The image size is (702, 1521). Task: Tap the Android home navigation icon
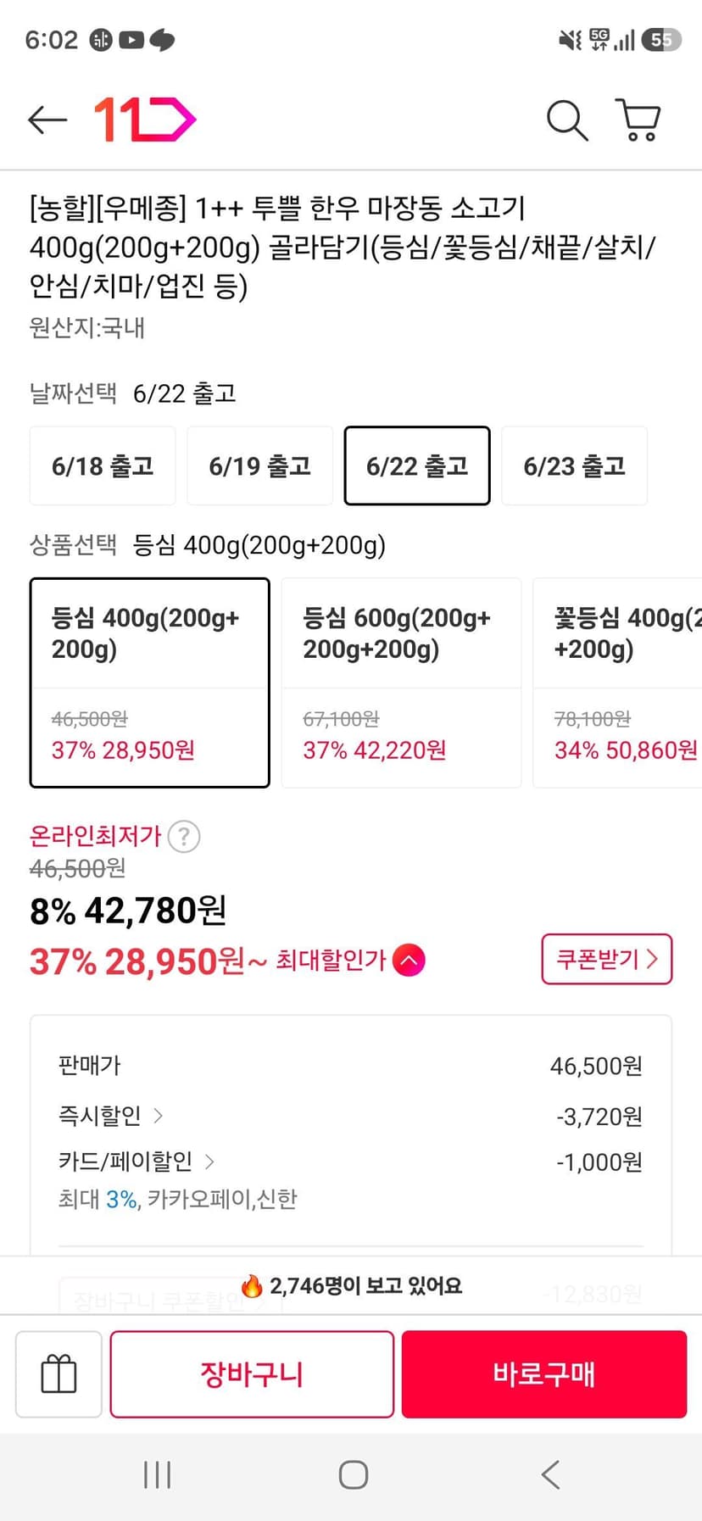(x=353, y=1474)
